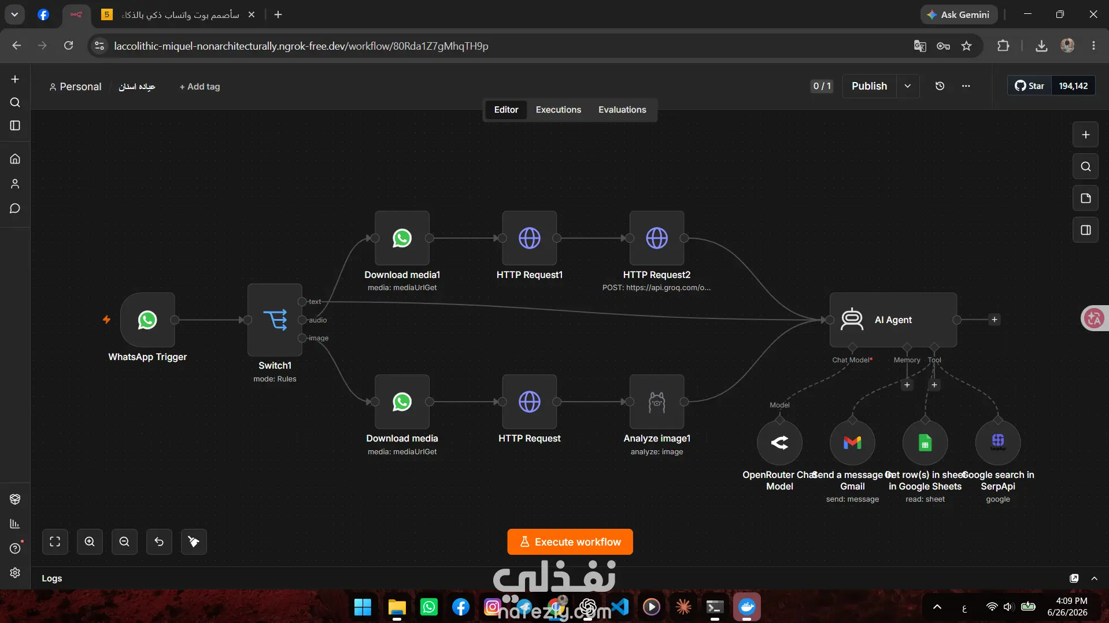This screenshot has width=1109, height=623.
Task: Click the zoom to fit canvas icon
Action: point(55,542)
